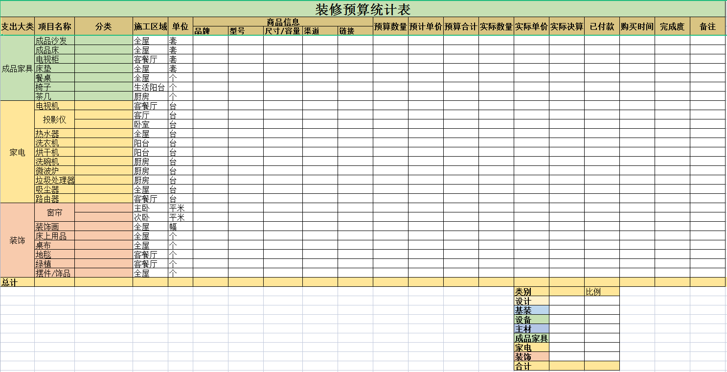Click the 比例 header in summary table
Image resolution: width=727 pixels, height=372 pixels.
(x=602, y=292)
